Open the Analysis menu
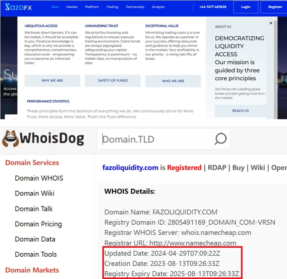Image resolution: width=287 pixels, height=279 pixels. pyautogui.click(x=158, y=7)
